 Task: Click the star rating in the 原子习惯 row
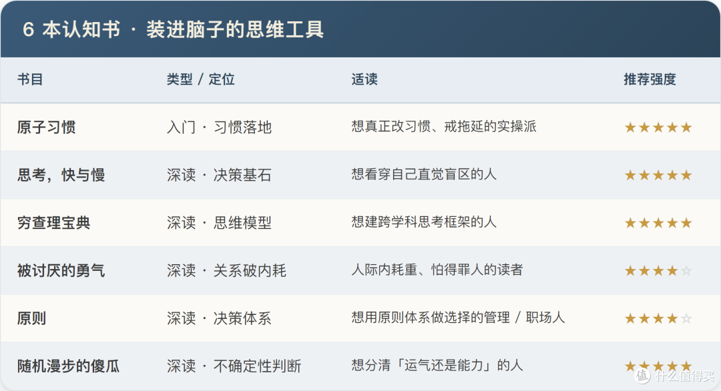click(x=658, y=127)
